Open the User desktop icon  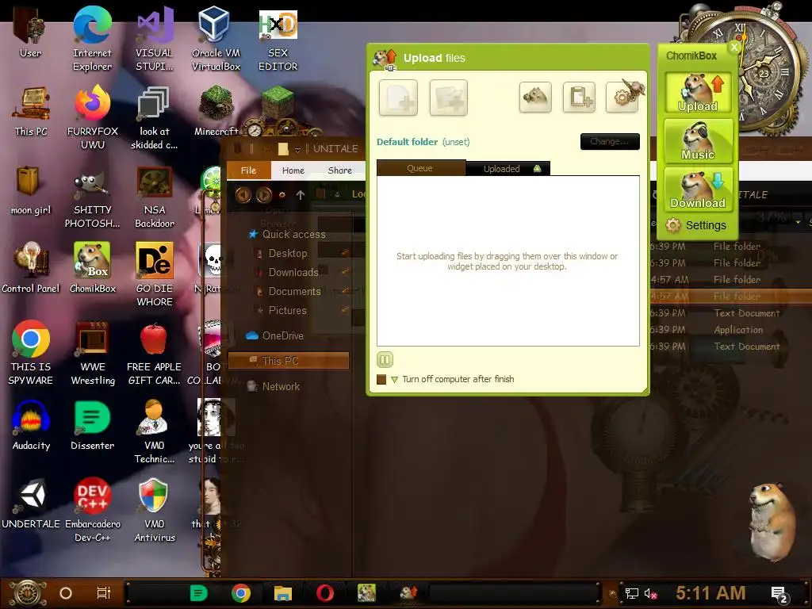tap(31, 33)
